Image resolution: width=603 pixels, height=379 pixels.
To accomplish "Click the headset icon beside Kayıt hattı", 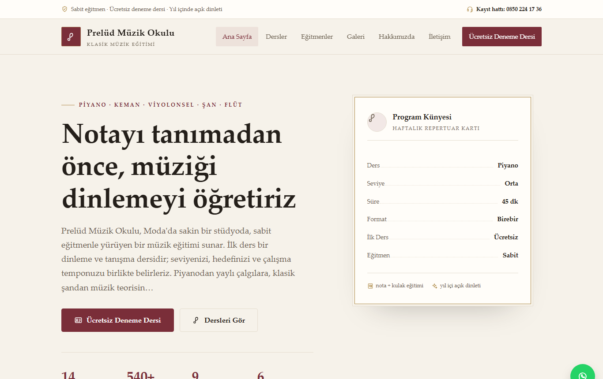I will click(x=470, y=9).
